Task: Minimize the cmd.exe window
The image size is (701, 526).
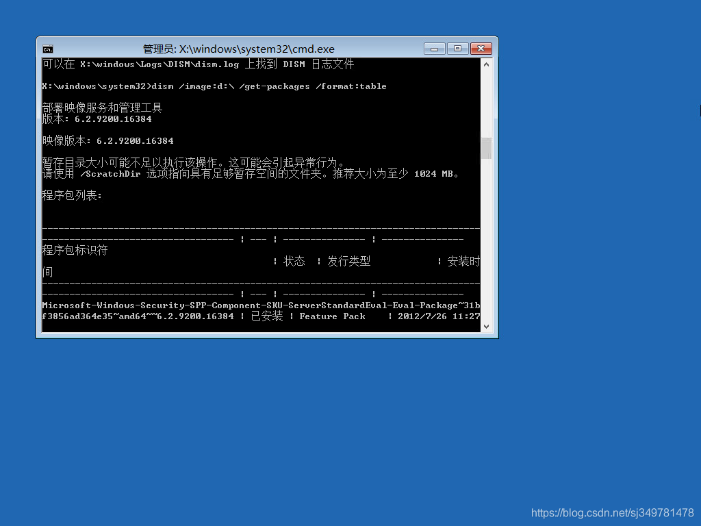Action: coord(434,49)
